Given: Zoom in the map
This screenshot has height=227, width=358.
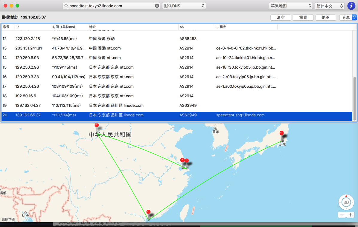Looking at the screenshot, I should coord(350,215).
